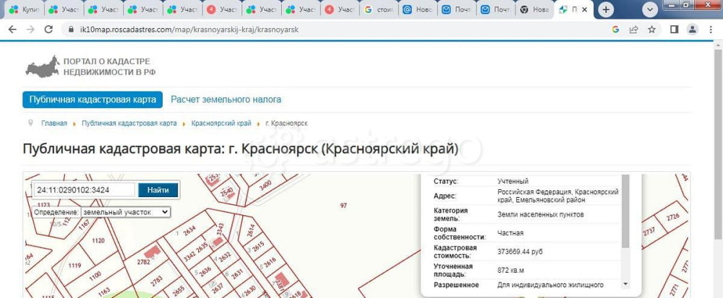This screenshot has width=723, height=298.
Task: Click category value "Земли населенных пунктов"
Action: [541, 214]
